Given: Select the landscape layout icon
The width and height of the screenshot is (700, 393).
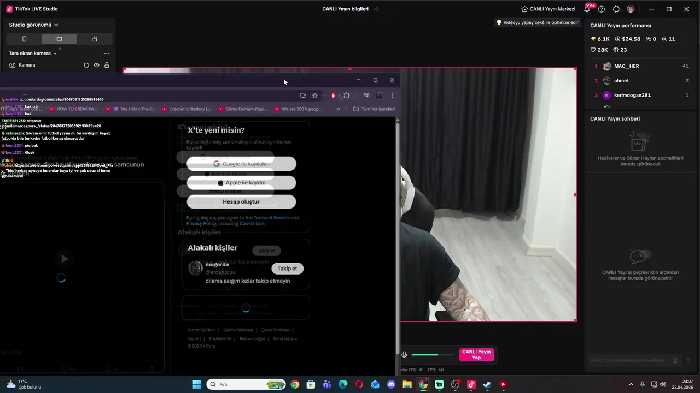Looking at the screenshot, I should click(x=59, y=39).
